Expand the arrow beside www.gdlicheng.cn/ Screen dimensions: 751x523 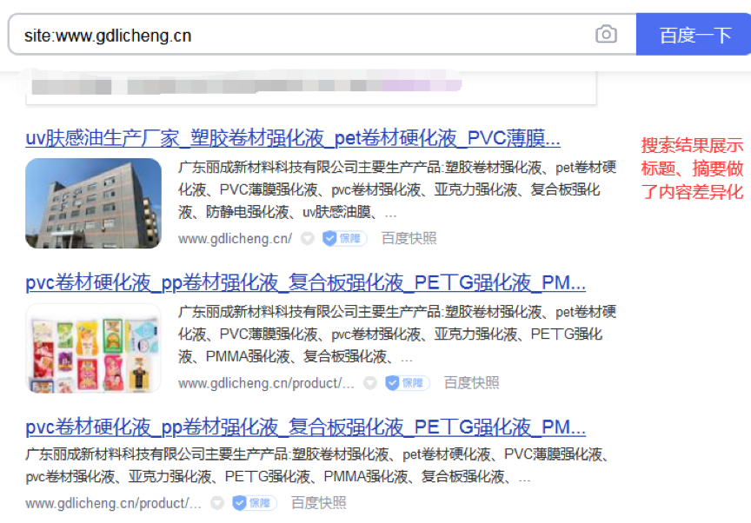(x=308, y=238)
